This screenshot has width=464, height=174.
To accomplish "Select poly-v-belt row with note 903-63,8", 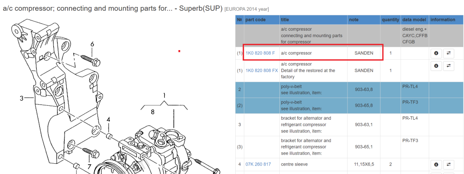I will click(x=349, y=90).
